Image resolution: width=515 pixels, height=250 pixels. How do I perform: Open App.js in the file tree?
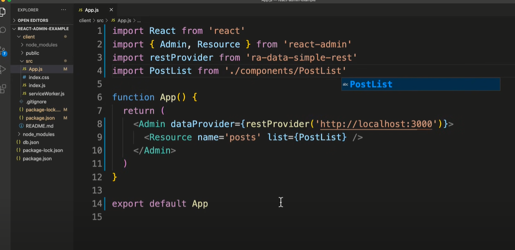coord(35,69)
